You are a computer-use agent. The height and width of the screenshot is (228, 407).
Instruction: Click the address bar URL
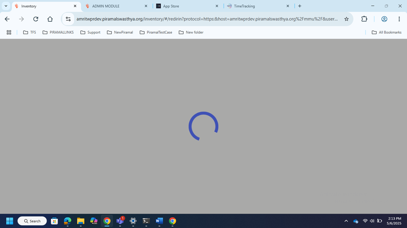click(207, 19)
